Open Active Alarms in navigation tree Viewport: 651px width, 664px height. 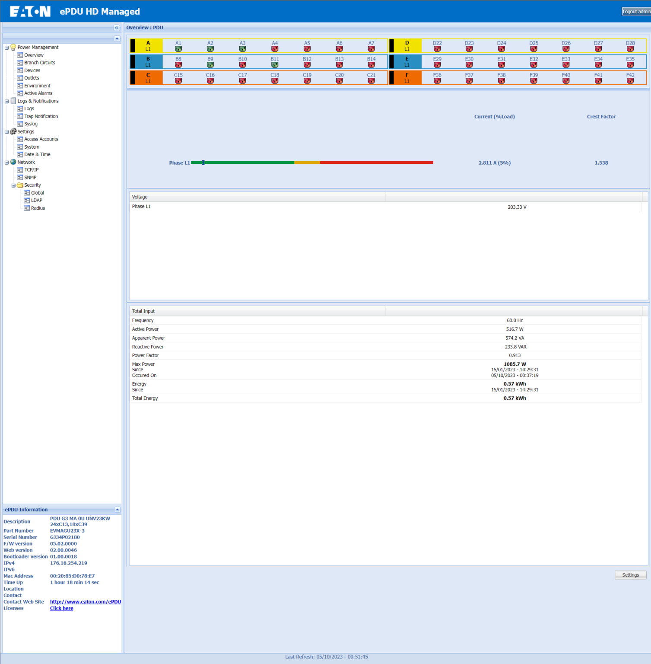click(x=38, y=93)
